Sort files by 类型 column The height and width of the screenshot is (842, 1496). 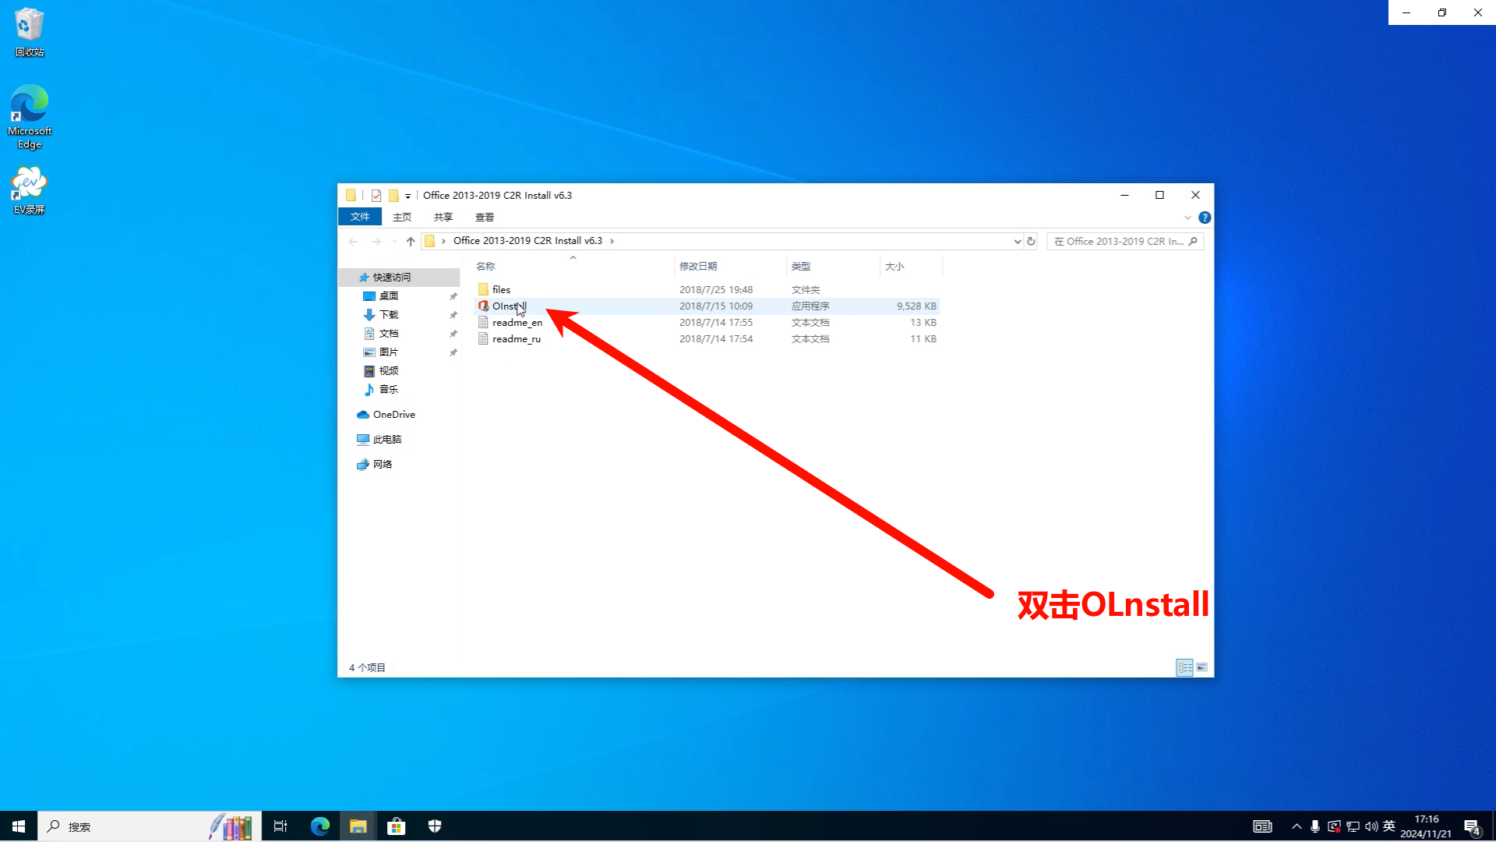click(833, 266)
